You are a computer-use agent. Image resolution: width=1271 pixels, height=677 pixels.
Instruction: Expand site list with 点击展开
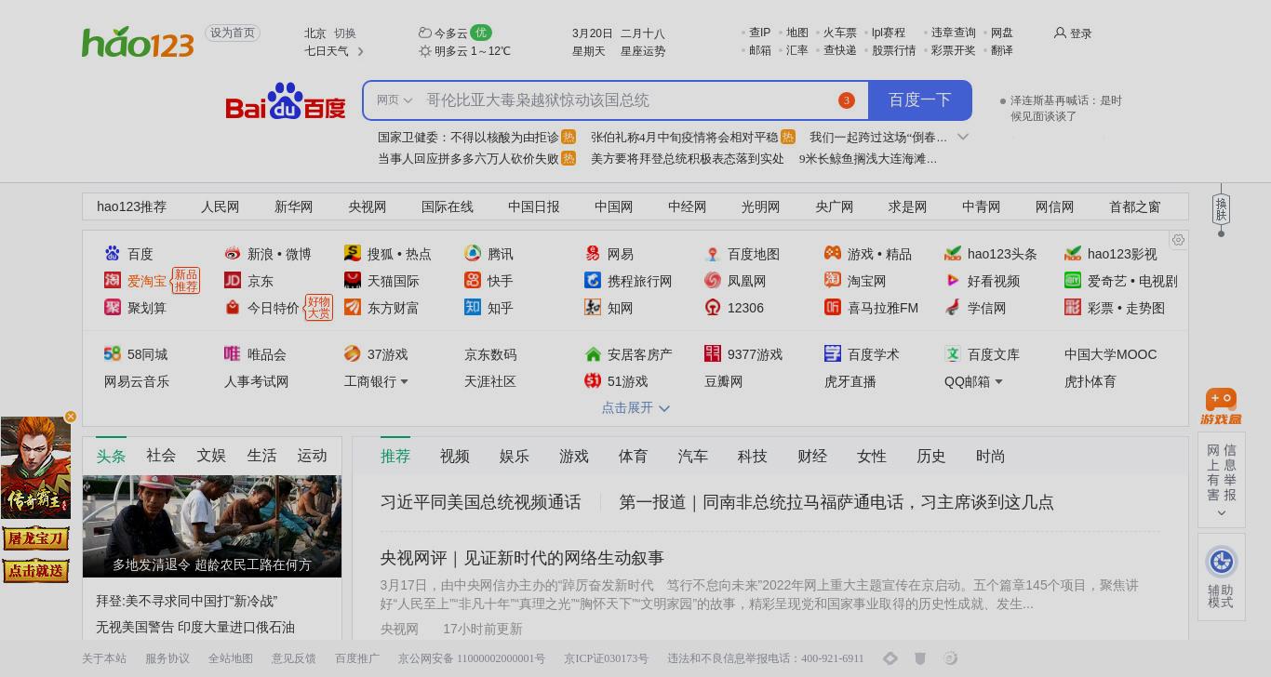point(635,407)
